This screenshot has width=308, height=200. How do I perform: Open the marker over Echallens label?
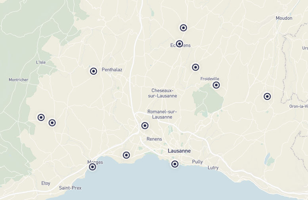click(x=179, y=43)
